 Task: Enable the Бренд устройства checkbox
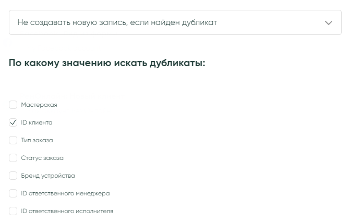(x=13, y=176)
